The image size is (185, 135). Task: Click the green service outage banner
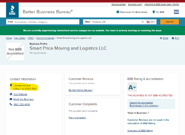(92, 31)
